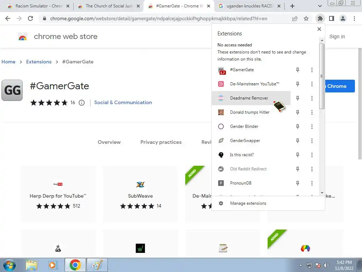Viewport: 362px width, 272px height.
Task: Open Social & Communication category link
Action: (x=123, y=102)
